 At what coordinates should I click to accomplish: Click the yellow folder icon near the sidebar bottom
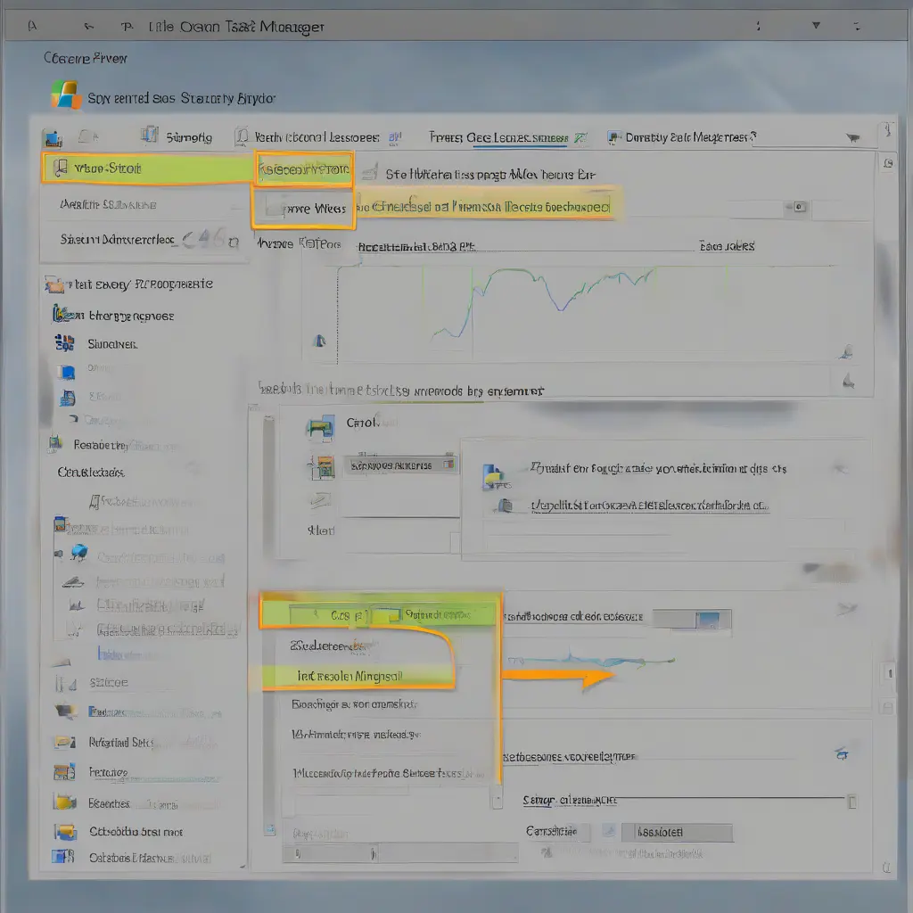coord(64,802)
